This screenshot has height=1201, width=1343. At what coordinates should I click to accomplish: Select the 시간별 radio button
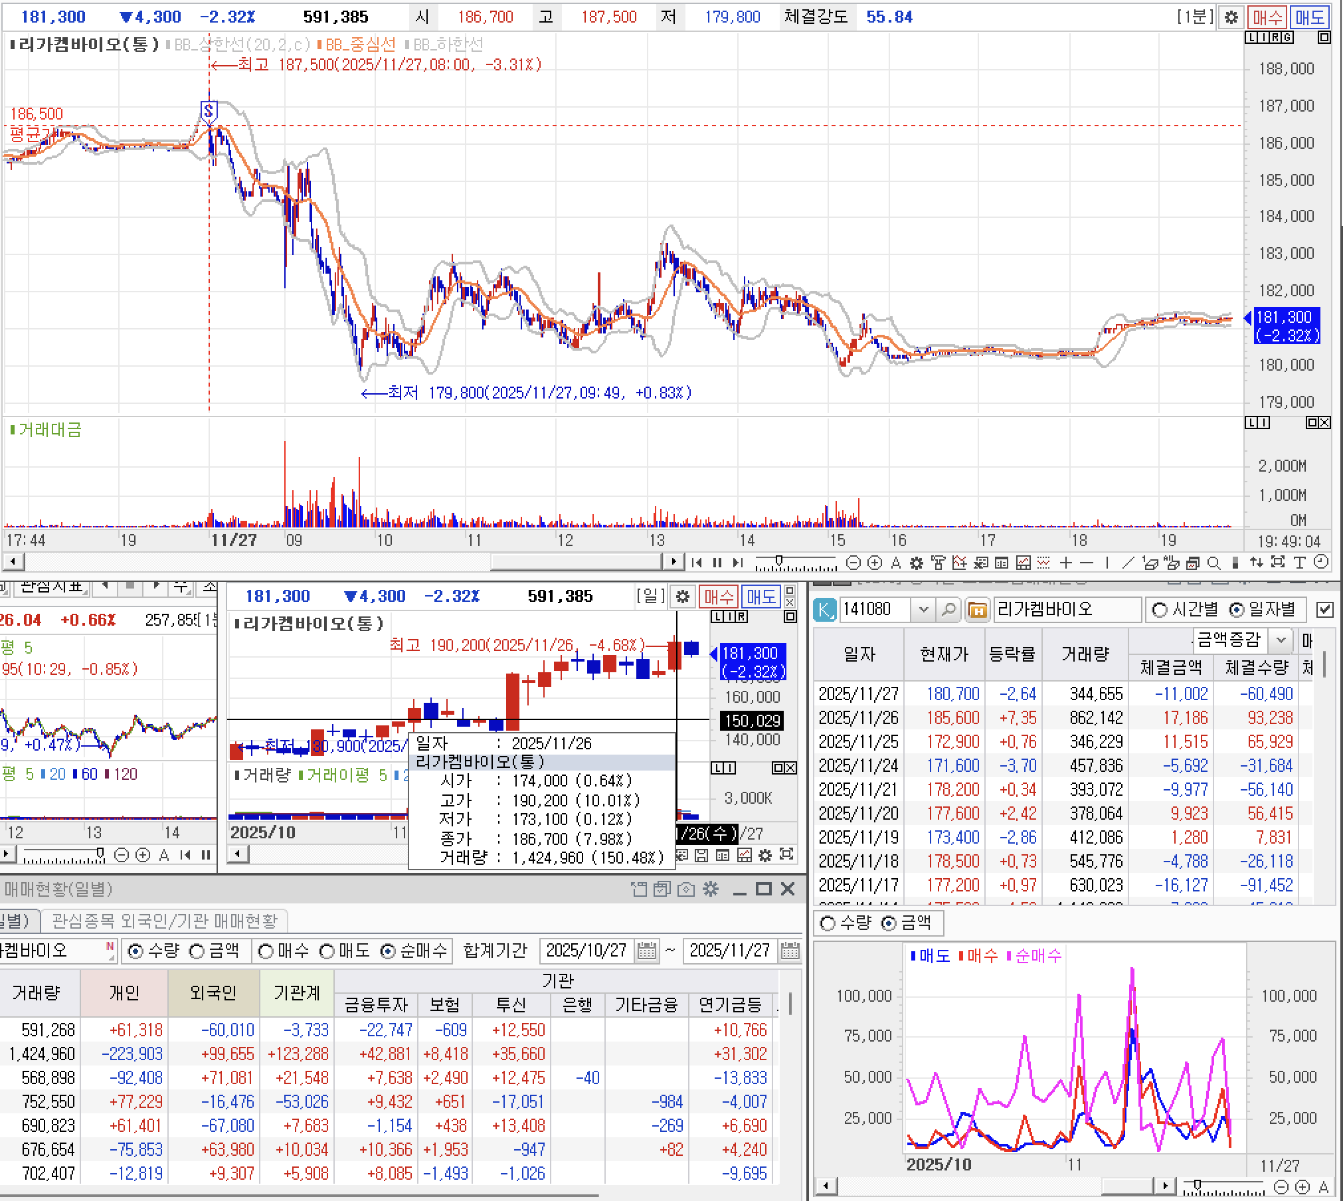1160,609
